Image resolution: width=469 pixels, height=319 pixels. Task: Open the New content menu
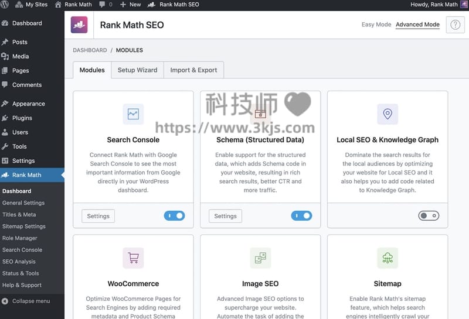pyautogui.click(x=130, y=5)
